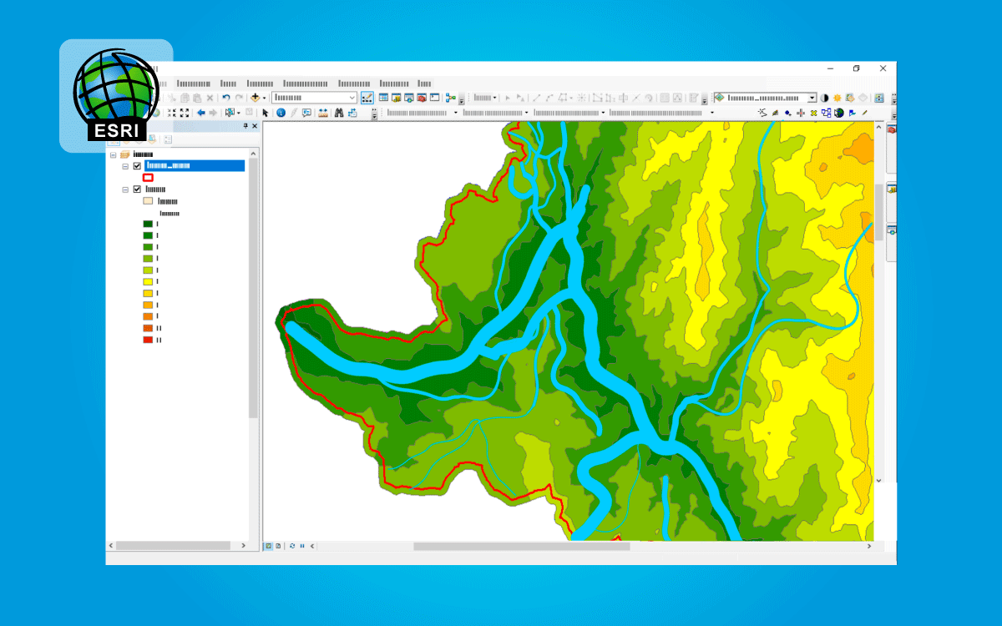Select the Find binoculars tool
The image size is (1002, 626).
pyautogui.click(x=340, y=113)
